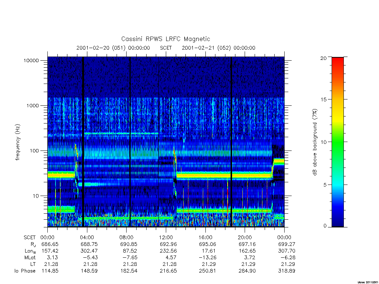This screenshot has height=284, width=379.
Task: Click the green middle of the color bar
Action: pos(338,142)
